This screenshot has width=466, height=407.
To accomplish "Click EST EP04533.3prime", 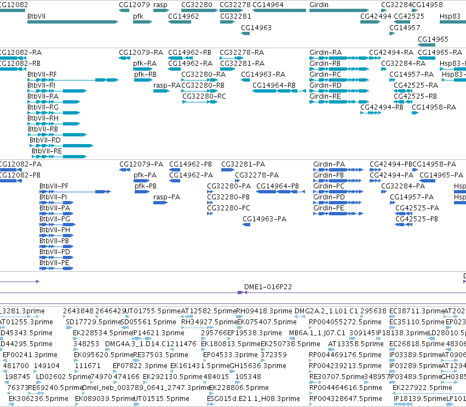I will 231,355.
